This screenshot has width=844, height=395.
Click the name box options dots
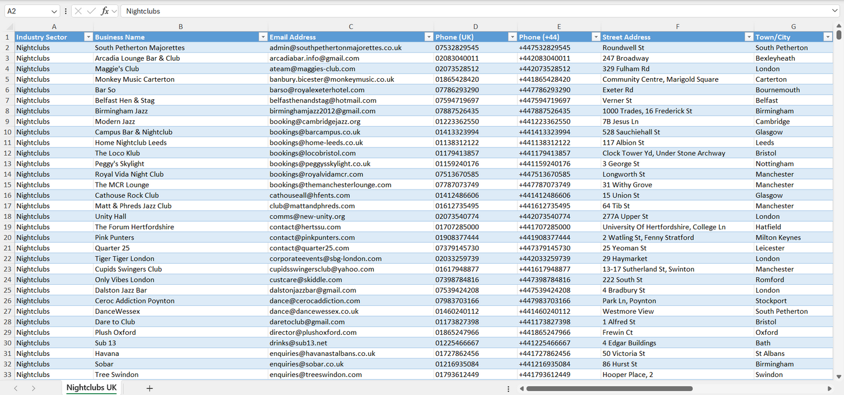(65, 11)
